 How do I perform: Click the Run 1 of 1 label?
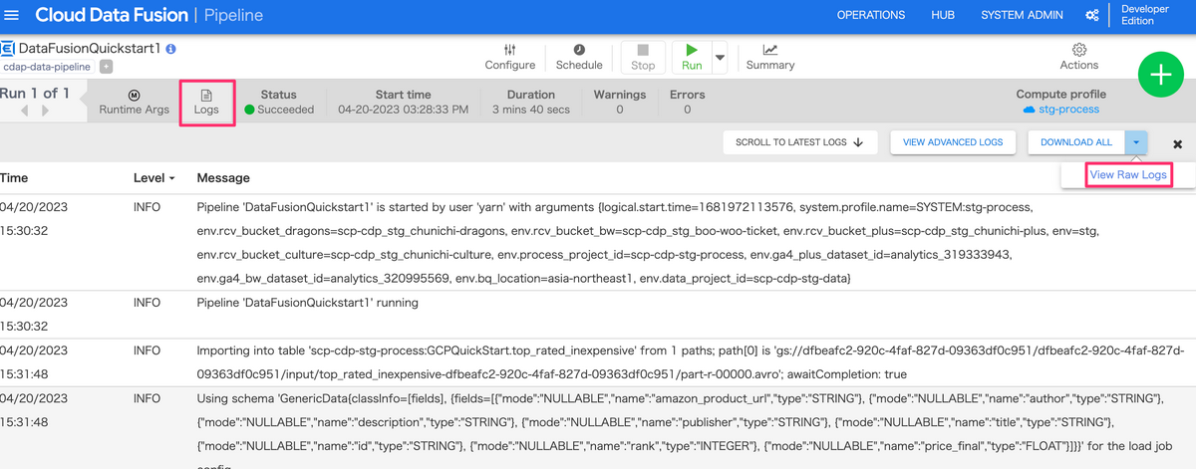point(35,94)
